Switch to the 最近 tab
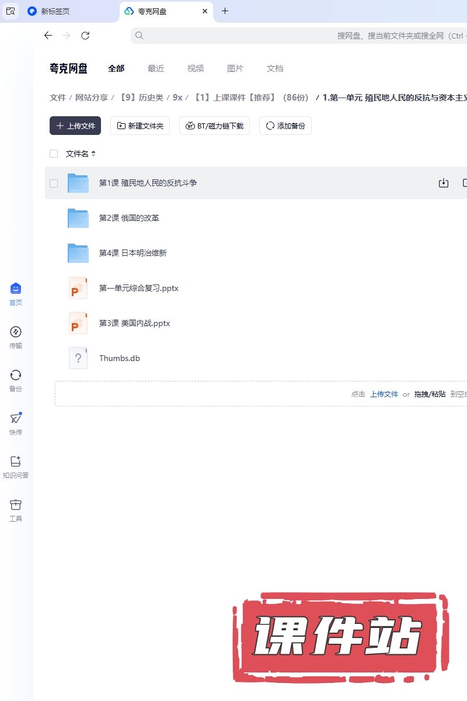 tap(156, 68)
